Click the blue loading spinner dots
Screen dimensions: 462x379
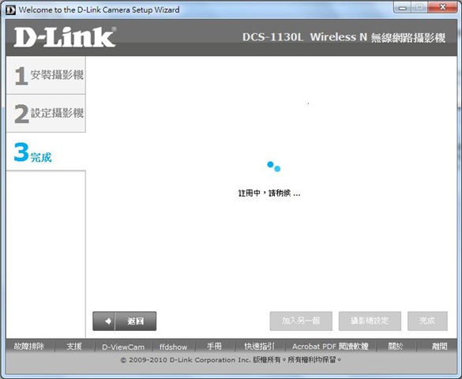[x=274, y=167]
